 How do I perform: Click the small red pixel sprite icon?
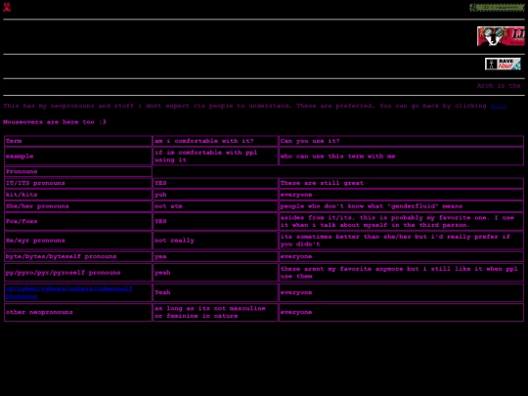(x=7, y=7)
